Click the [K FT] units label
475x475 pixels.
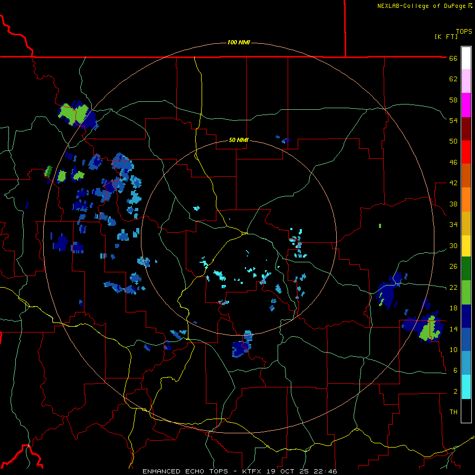click(x=446, y=36)
